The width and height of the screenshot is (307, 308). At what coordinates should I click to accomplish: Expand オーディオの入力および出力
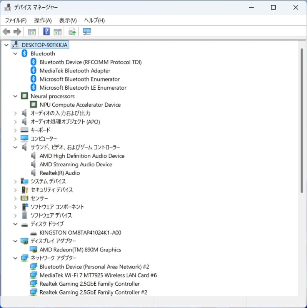(15, 113)
